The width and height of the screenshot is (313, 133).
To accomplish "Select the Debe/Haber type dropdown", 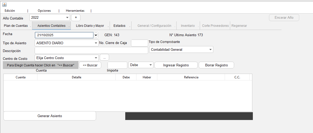I will click(x=141, y=65).
